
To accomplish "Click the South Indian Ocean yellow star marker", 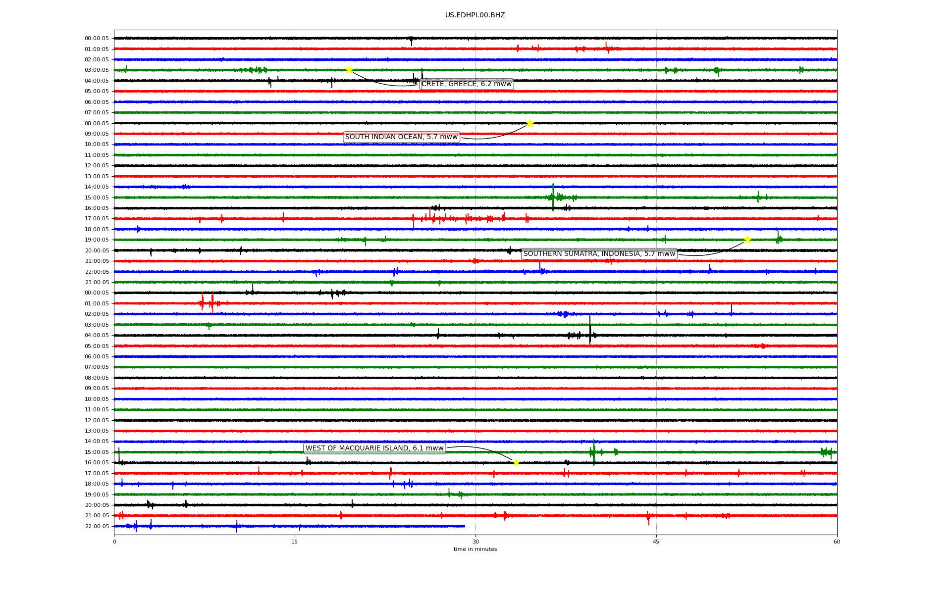I will (x=530, y=123).
